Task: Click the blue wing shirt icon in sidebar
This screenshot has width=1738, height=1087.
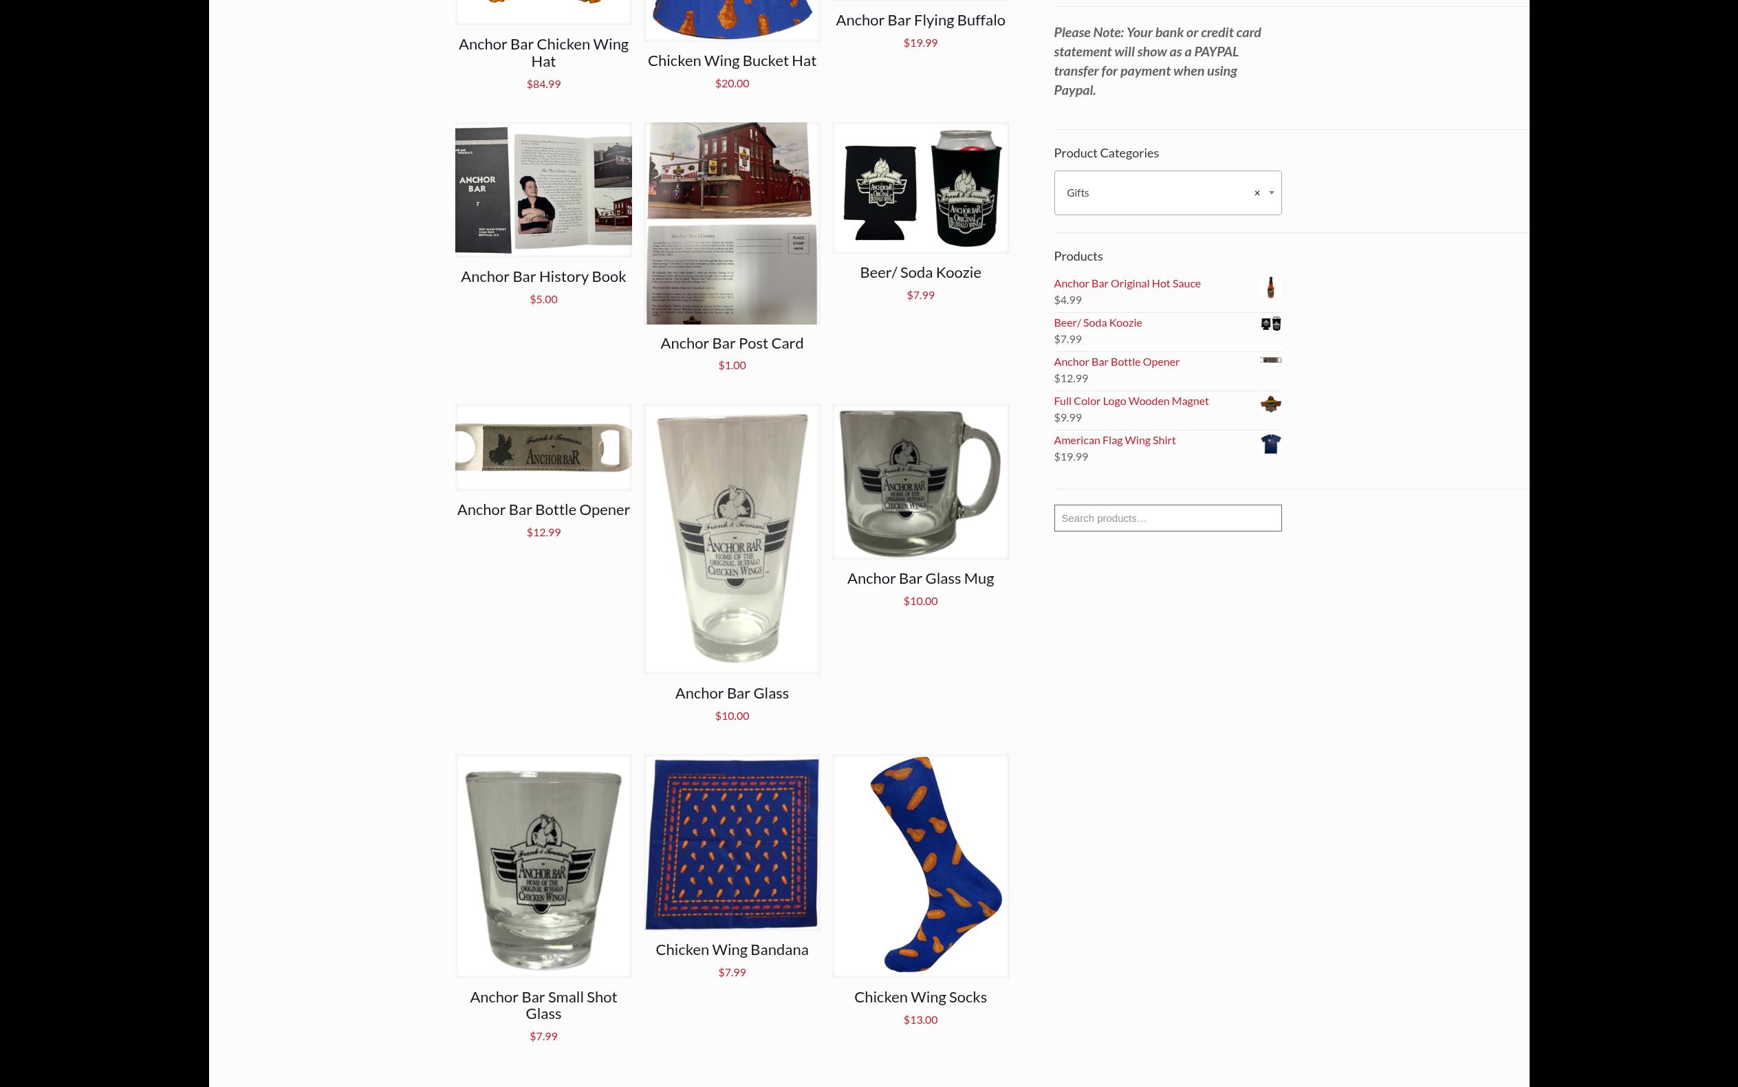Action: pyautogui.click(x=1270, y=444)
